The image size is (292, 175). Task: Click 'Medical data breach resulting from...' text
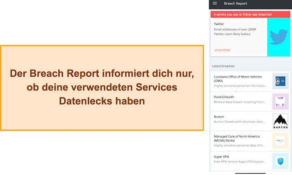point(240,102)
